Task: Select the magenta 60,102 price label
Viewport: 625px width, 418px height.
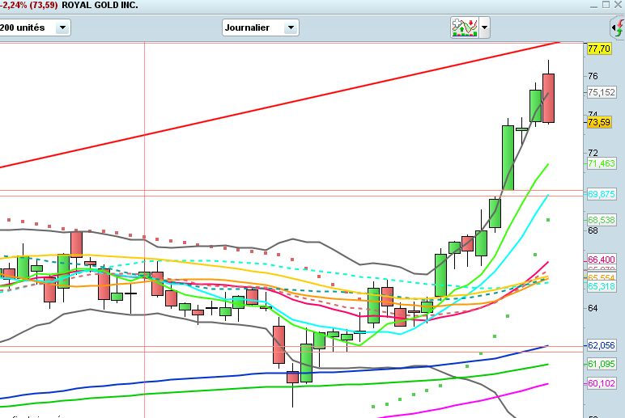Action: click(x=602, y=383)
